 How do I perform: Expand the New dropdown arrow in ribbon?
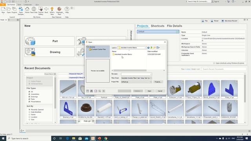[x=3, y=14]
